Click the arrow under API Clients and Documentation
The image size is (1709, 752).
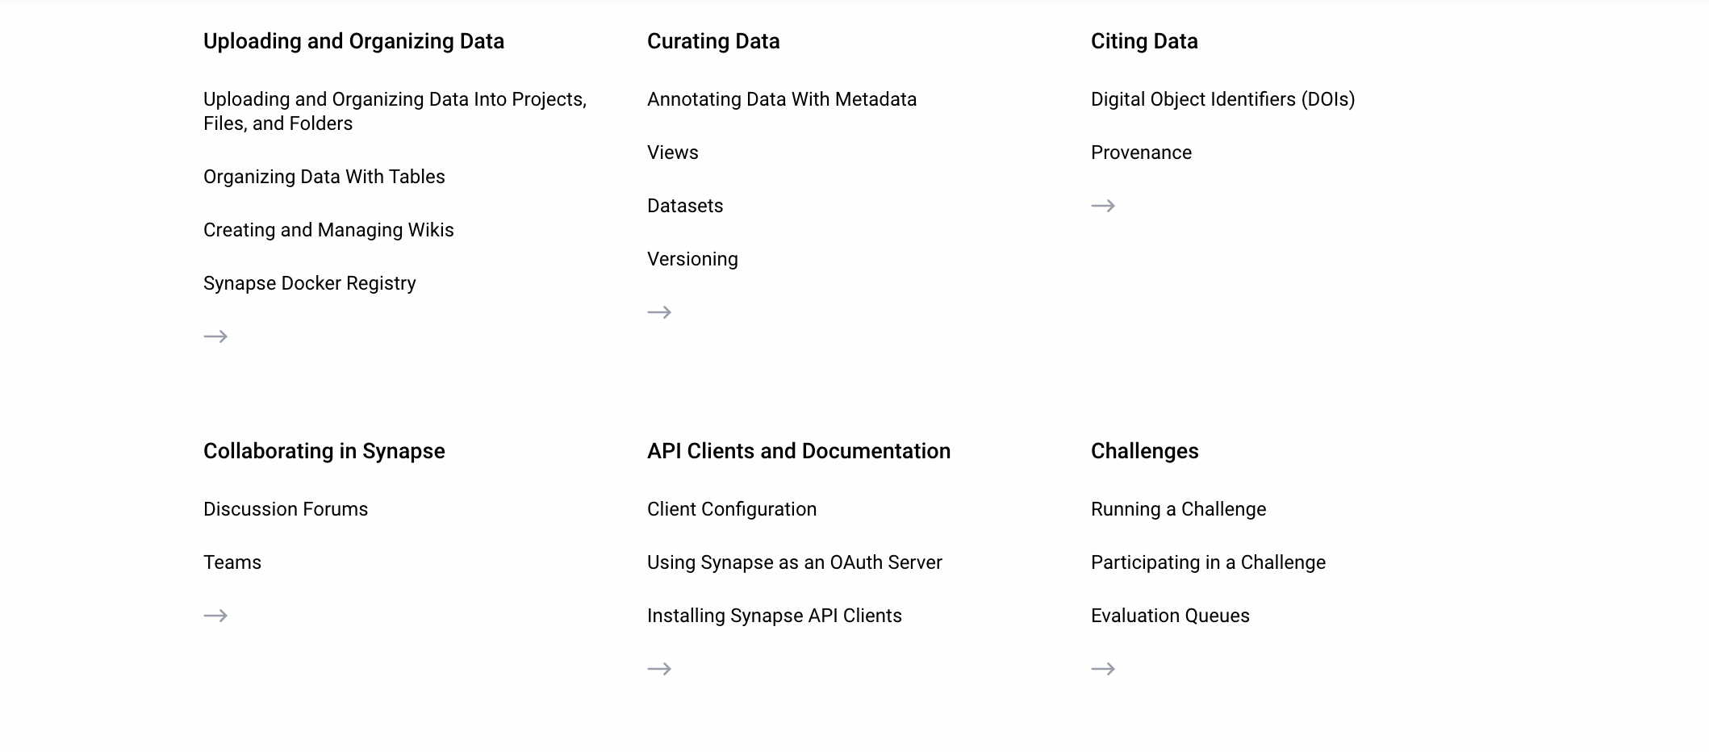click(x=659, y=669)
